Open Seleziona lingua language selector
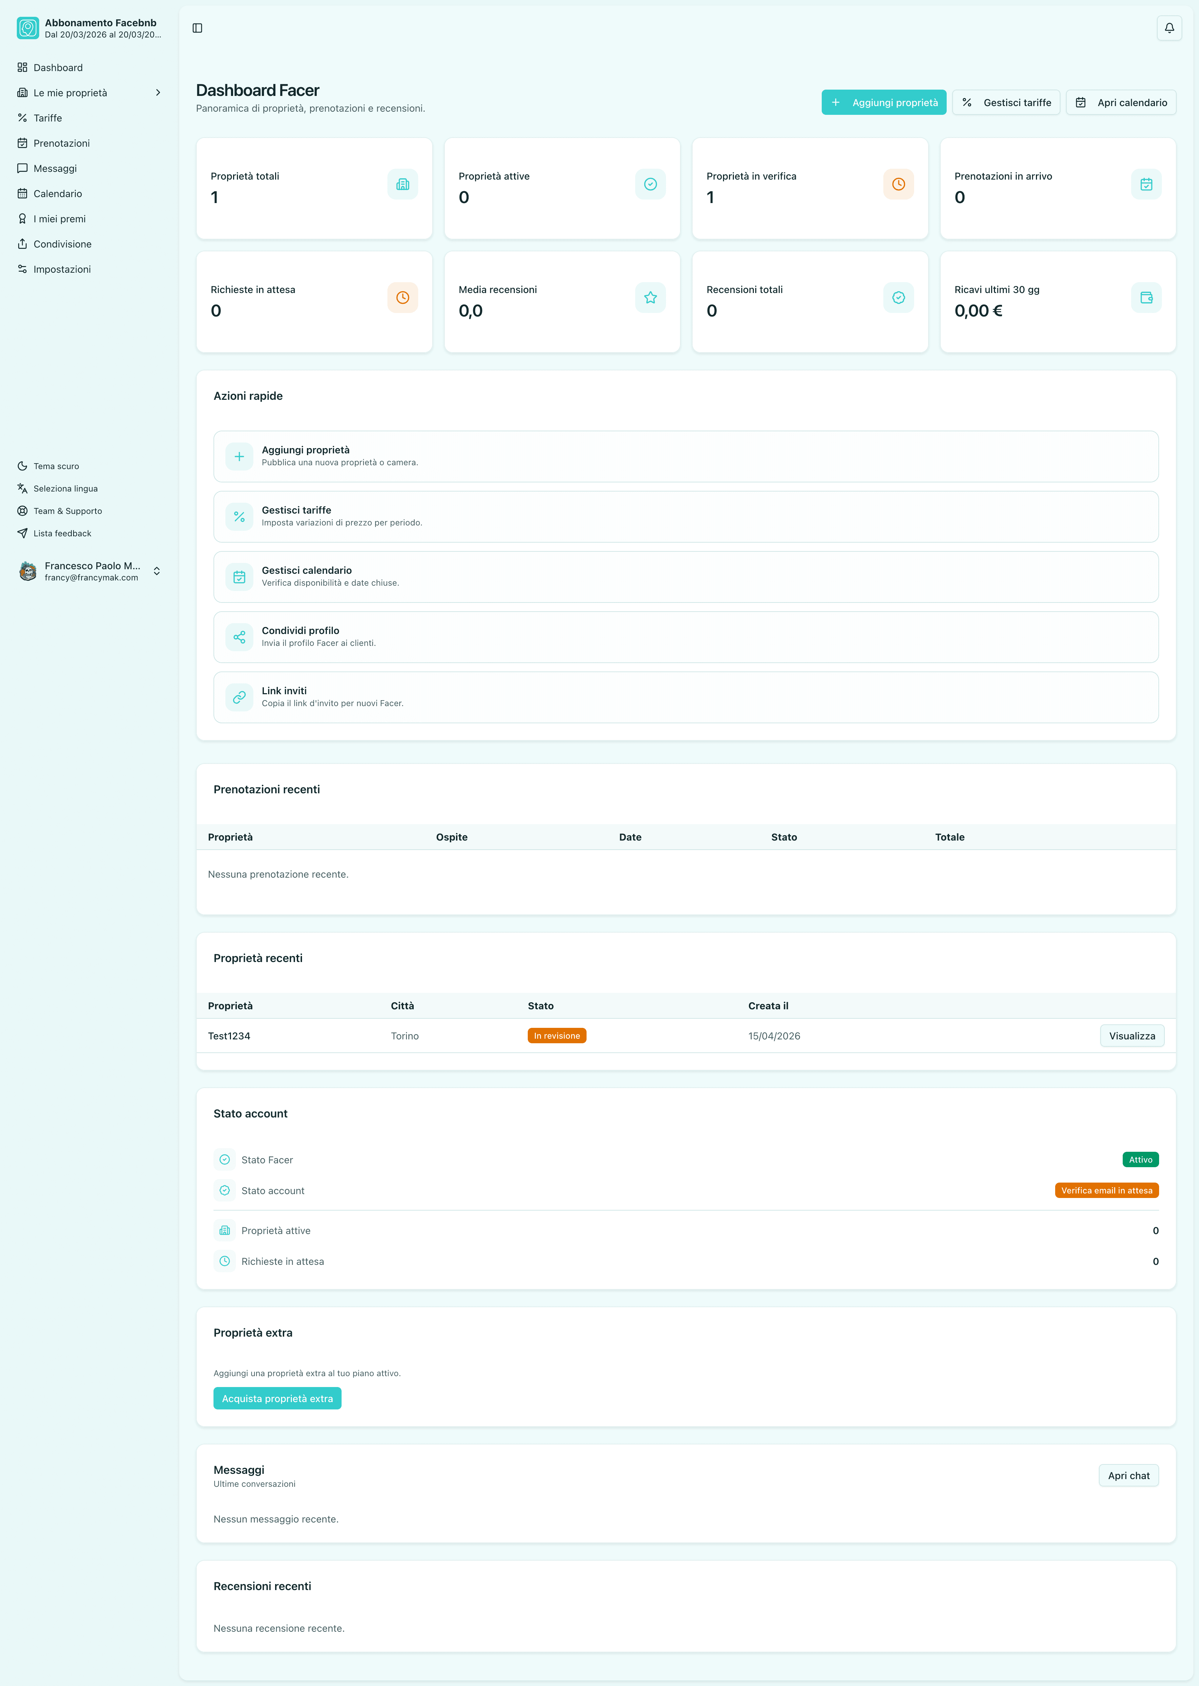The height and width of the screenshot is (1686, 1199). pyautogui.click(x=89, y=489)
